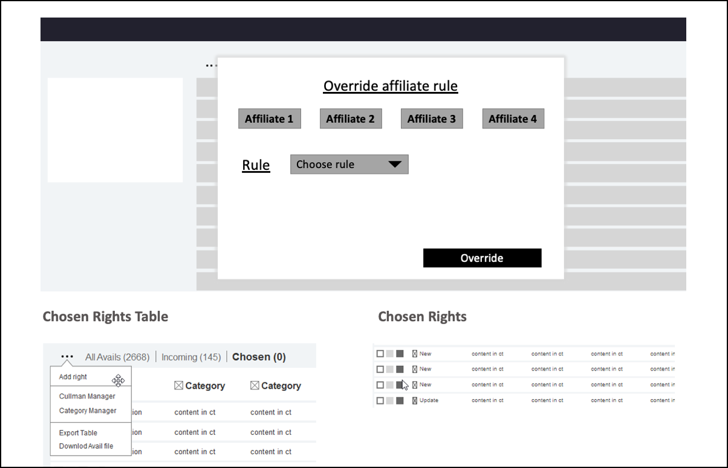
Task: Switch to the Incoming (145) tab
Action: pos(190,357)
